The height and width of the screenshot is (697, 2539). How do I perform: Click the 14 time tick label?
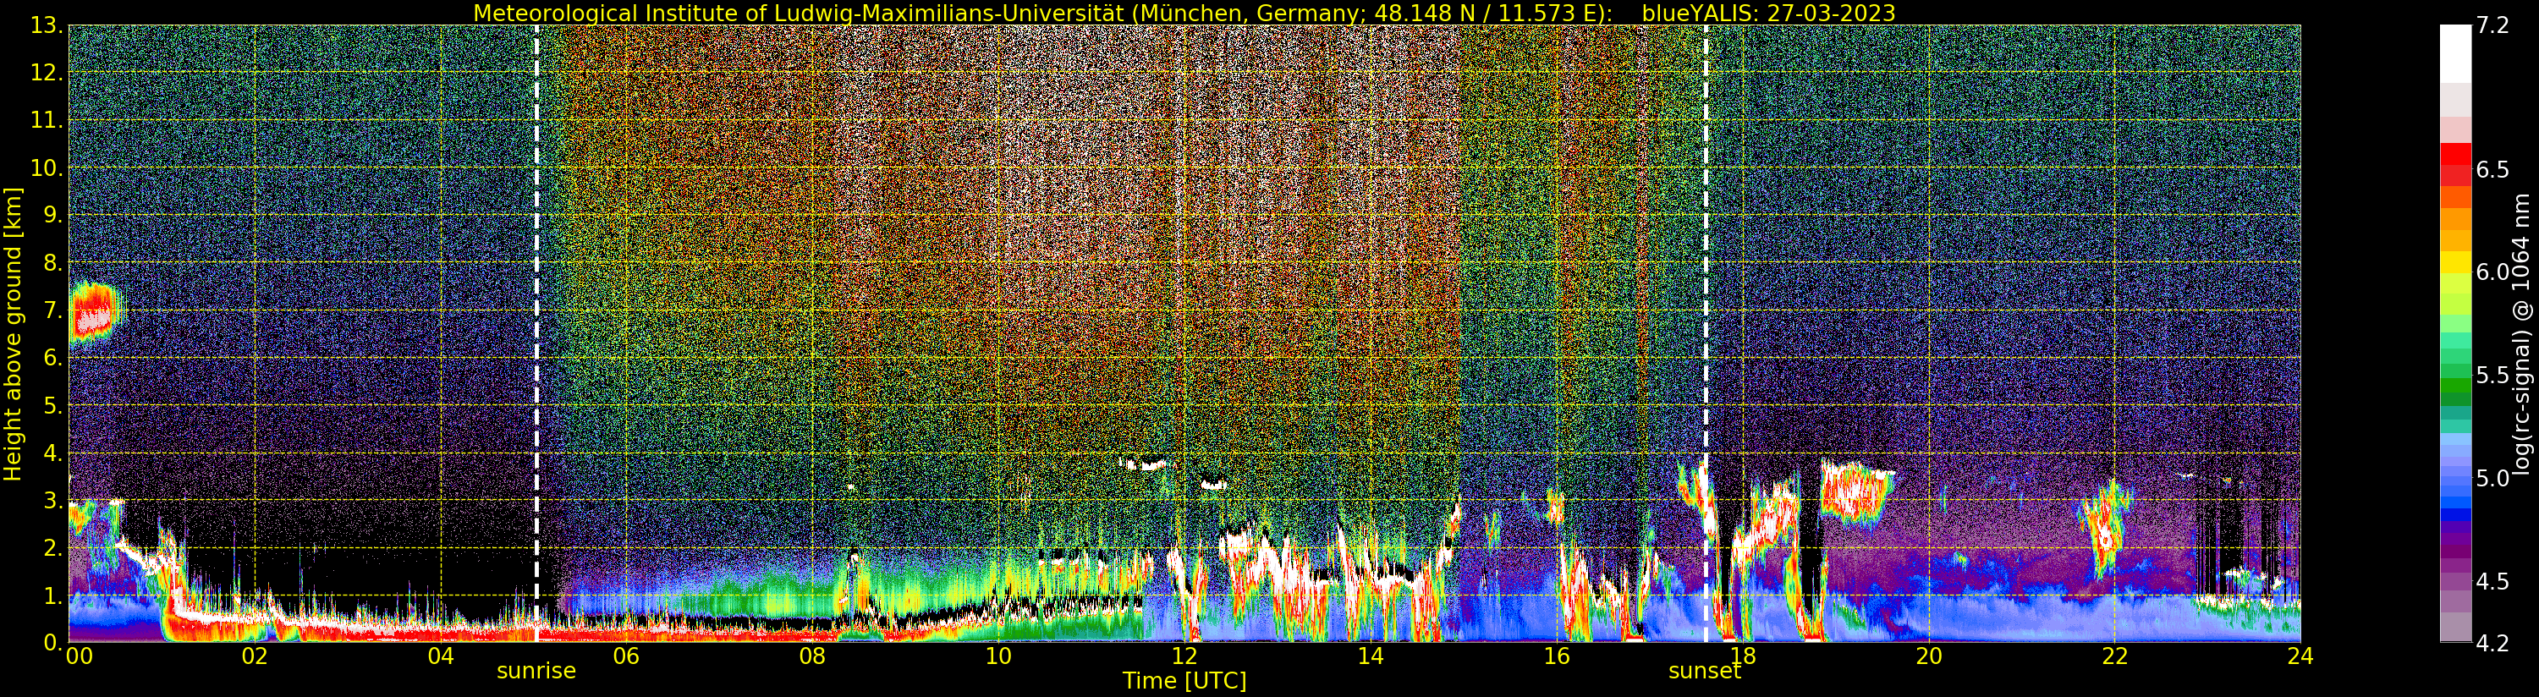click(x=1370, y=656)
